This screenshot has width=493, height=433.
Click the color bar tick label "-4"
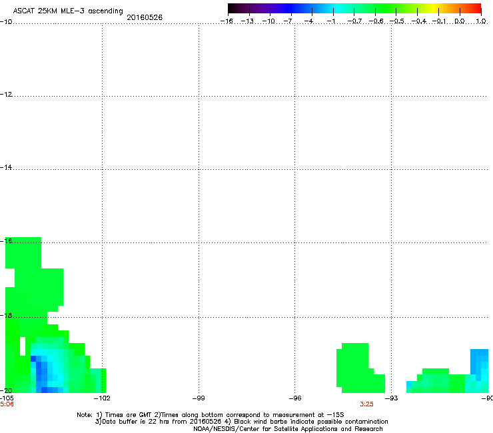308,21
